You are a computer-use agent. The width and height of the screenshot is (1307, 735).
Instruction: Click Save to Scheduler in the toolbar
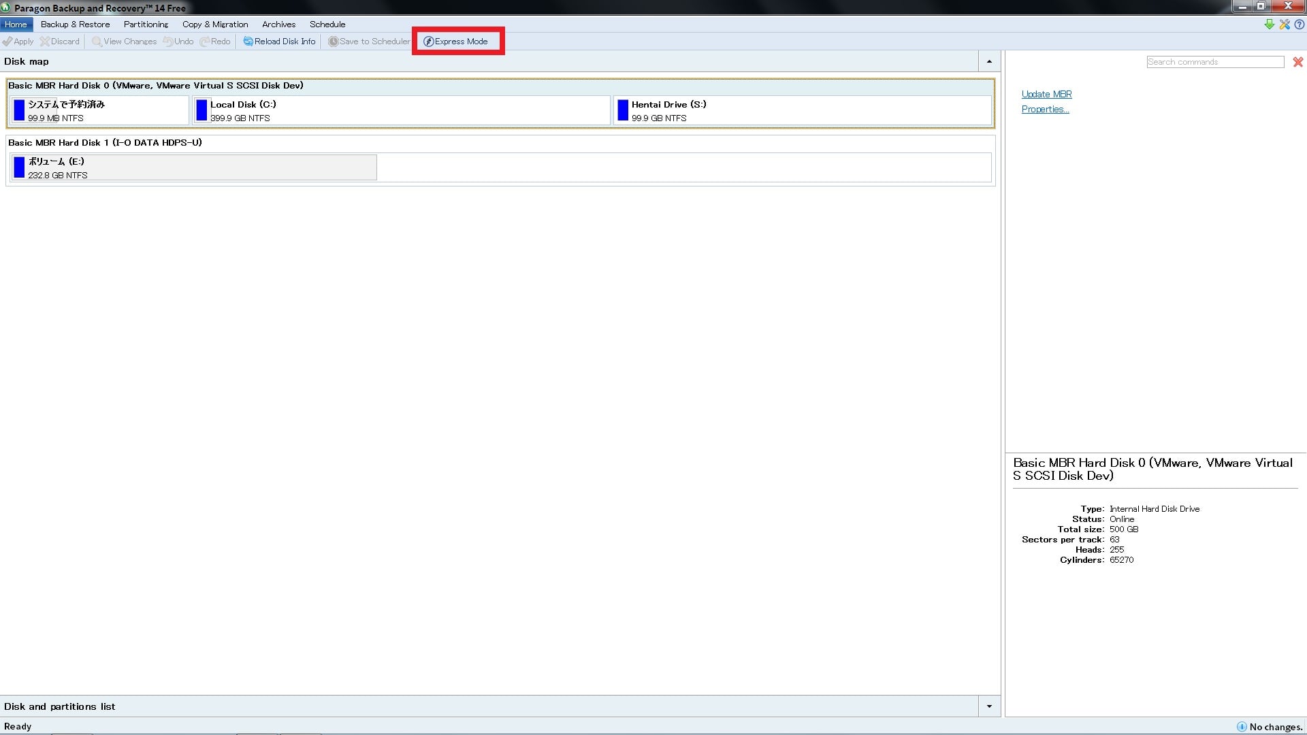(x=370, y=42)
